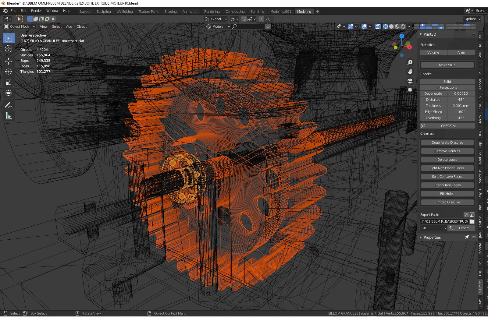Switch to orthographic view with grid icon

click(x=410, y=90)
